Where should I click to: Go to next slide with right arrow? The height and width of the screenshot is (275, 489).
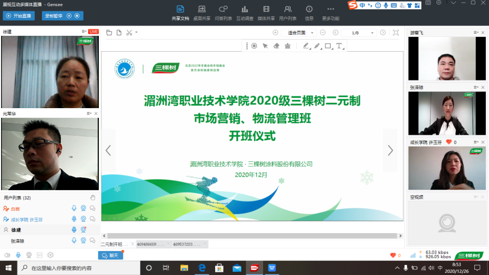pyautogui.click(x=390, y=151)
